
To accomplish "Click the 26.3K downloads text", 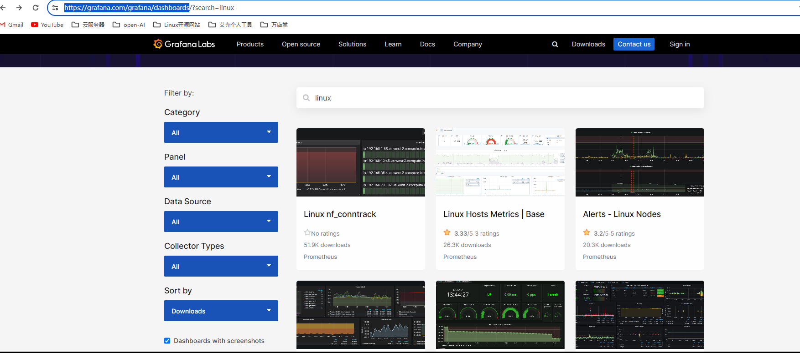I will click(x=467, y=245).
